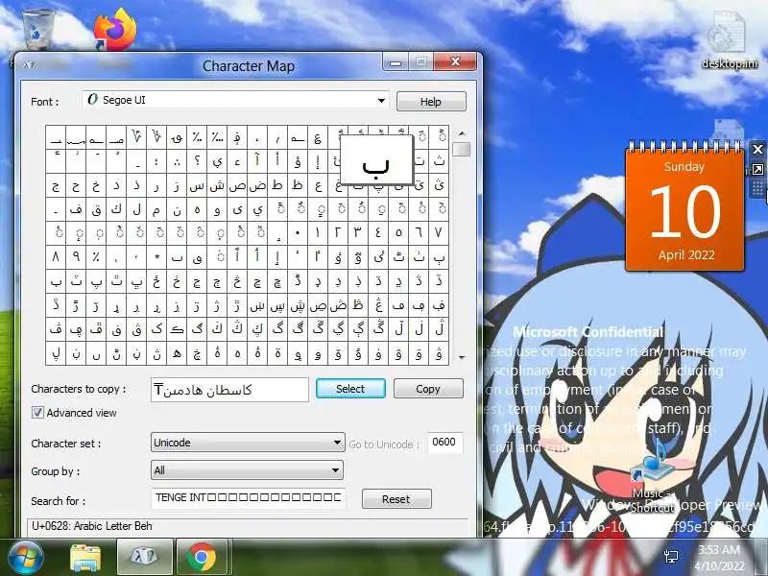Click the character grid scroll up arrow
This screenshot has width=768, height=576.
(462, 133)
